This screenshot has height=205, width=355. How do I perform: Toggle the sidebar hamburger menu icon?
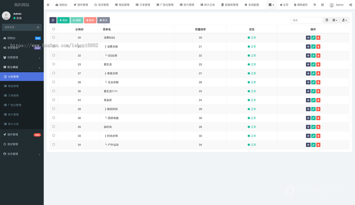click(x=48, y=5)
